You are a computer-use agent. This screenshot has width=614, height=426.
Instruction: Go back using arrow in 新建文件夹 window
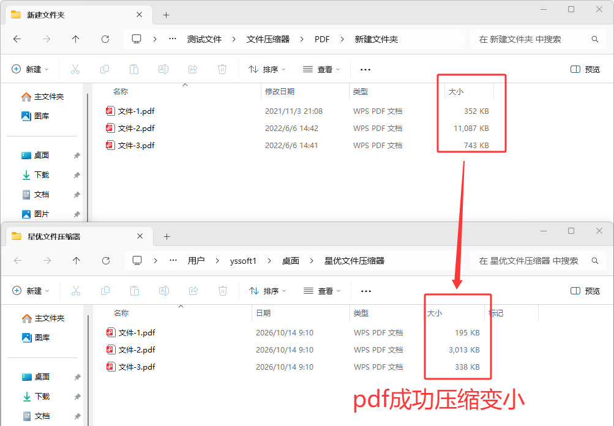pos(17,39)
